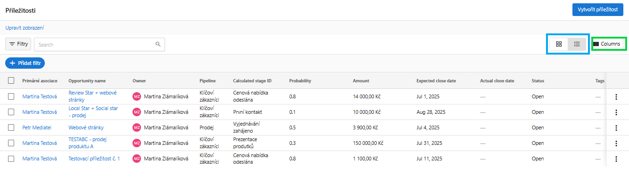Select the list view icon
Image resolution: width=629 pixels, height=183 pixels.
(577, 44)
